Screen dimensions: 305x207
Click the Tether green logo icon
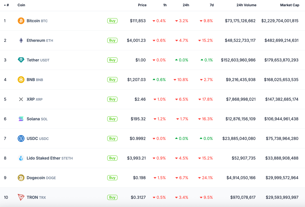click(x=21, y=60)
